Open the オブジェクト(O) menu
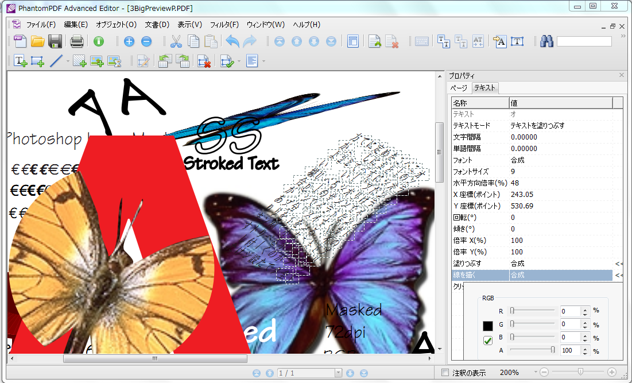632x383 pixels. (116, 25)
